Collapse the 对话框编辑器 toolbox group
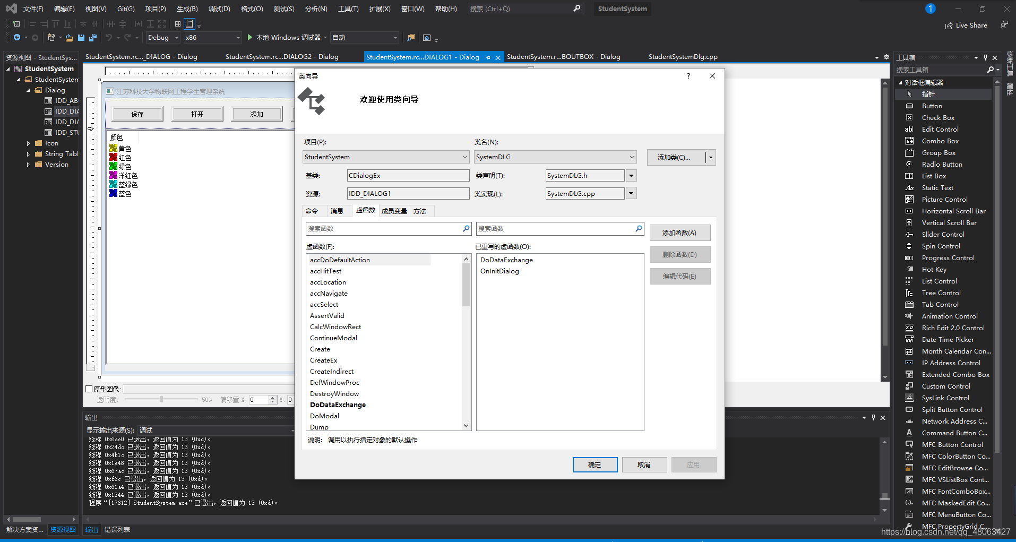 coord(900,83)
